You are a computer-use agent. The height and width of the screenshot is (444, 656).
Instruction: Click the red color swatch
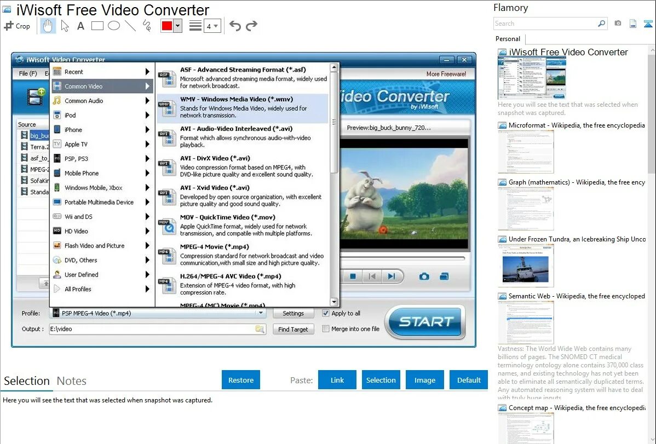coord(167,26)
